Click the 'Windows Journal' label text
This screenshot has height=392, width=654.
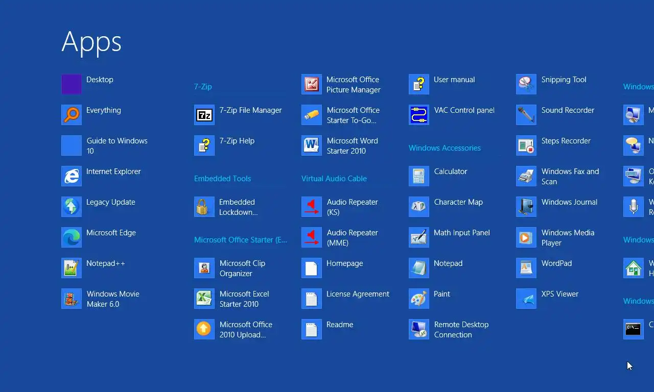point(569,202)
